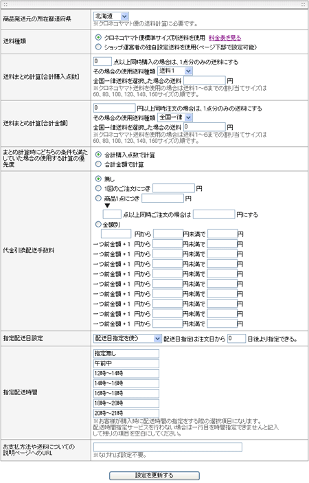Click the 午前中 delivery time field
Viewport: 309px width, 483px height.
pos(126,363)
